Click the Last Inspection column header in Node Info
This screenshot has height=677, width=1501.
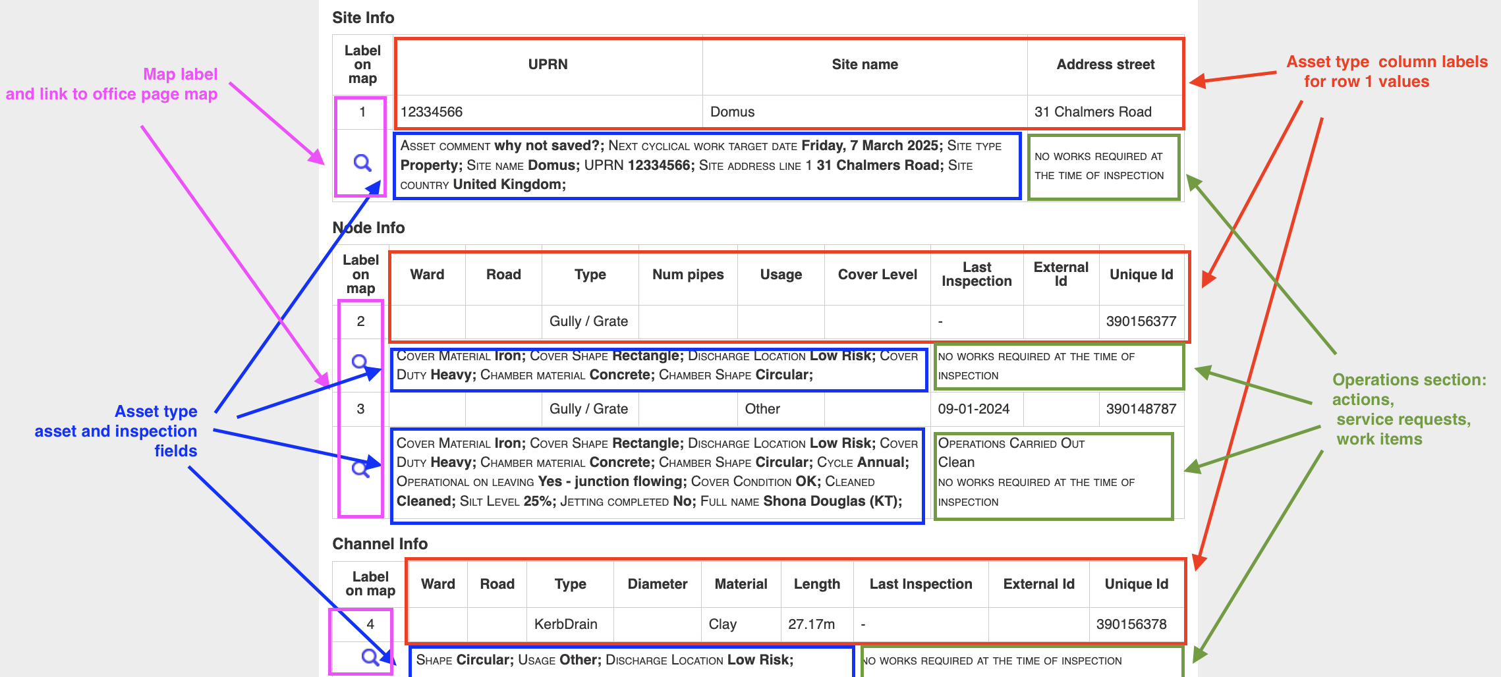[x=976, y=275]
